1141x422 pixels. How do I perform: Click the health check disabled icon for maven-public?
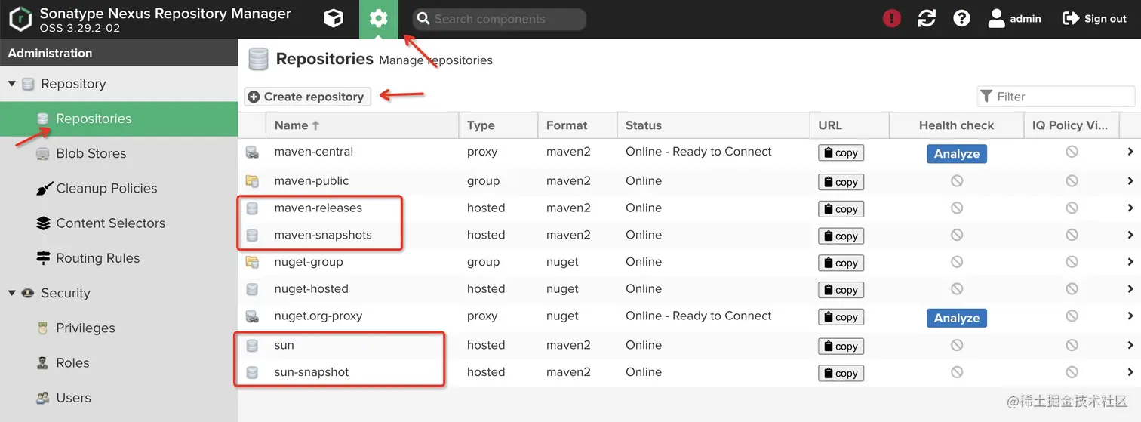point(956,181)
